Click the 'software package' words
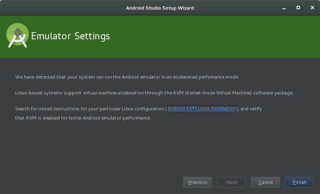 [x=273, y=93]
